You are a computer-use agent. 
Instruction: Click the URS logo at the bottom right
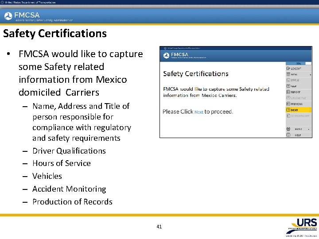[302, 227]
